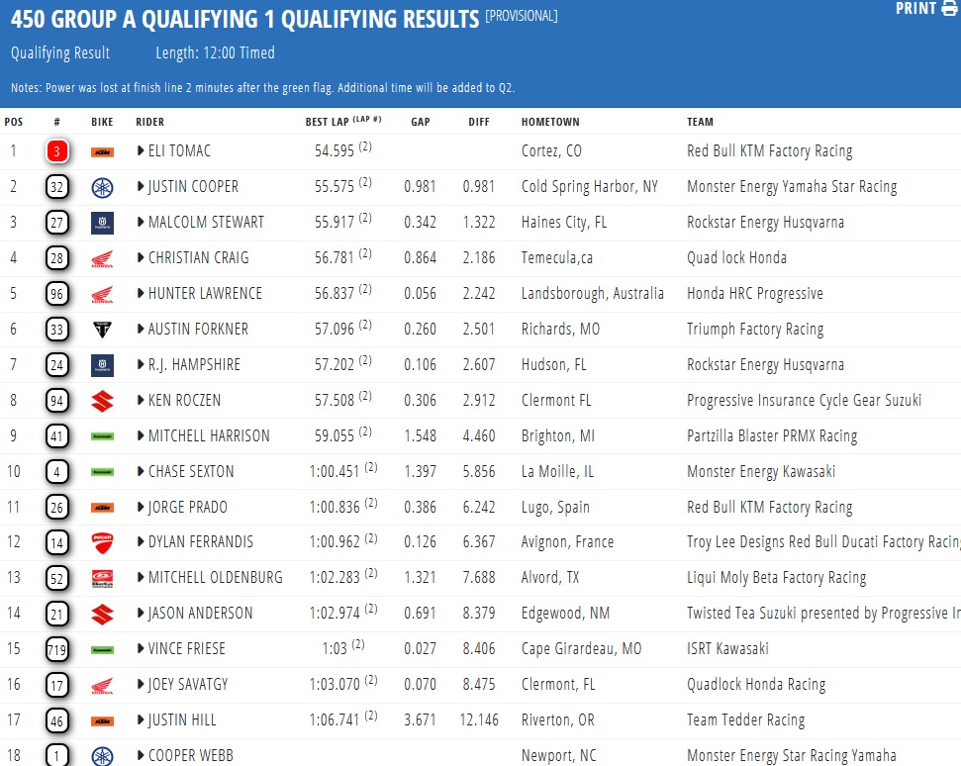
Task: Click the Suzuki logo beside Ken Roczen
Action: pyautogui.click(x=102, y=401)
